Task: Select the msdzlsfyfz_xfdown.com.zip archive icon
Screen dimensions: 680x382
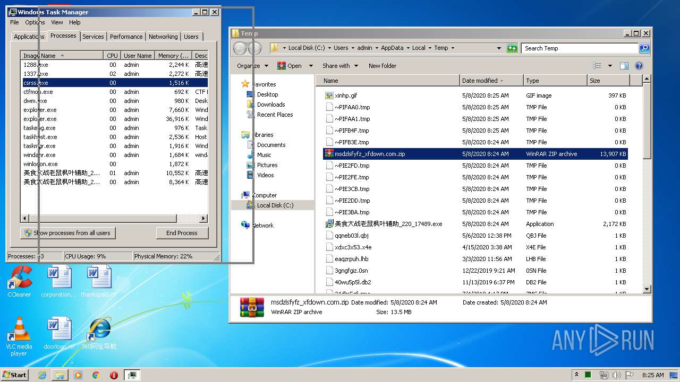Action: click(x=329, y=154)
